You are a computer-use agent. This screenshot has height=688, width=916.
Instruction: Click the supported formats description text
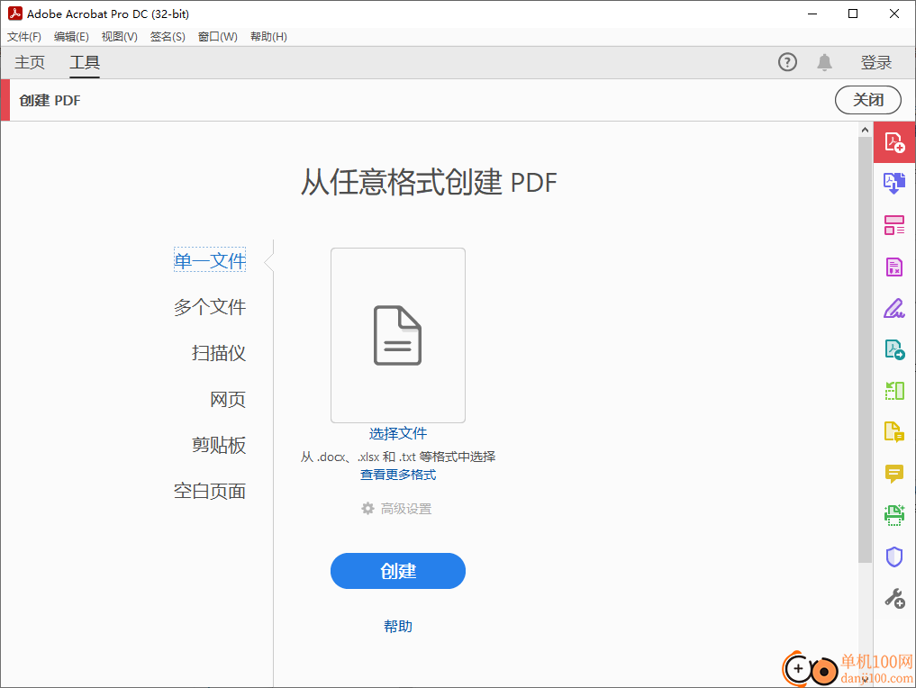[x=398, y=457]
